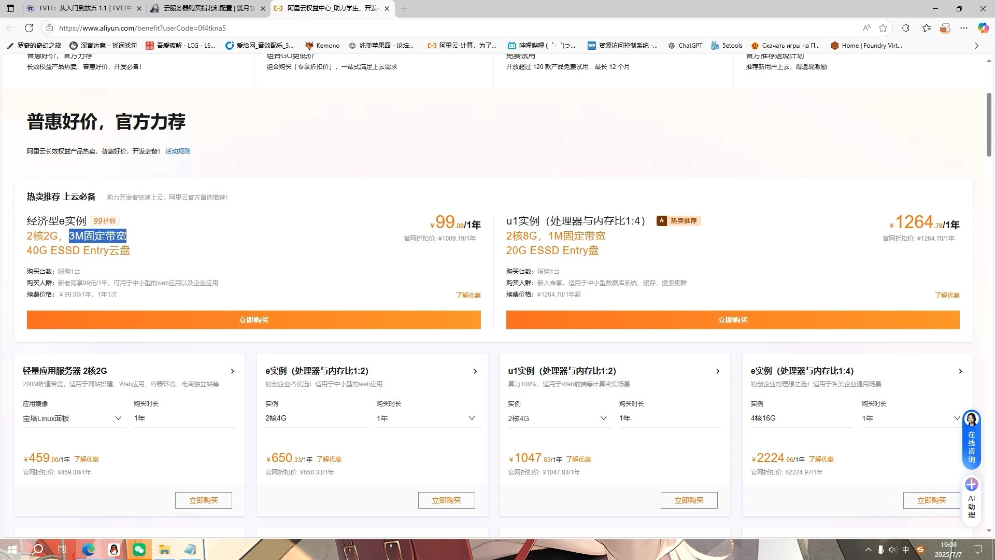The height and width of the screenshot is (560, 995).
Task: Open the 深言达意 bookmark
Action: 103,46
